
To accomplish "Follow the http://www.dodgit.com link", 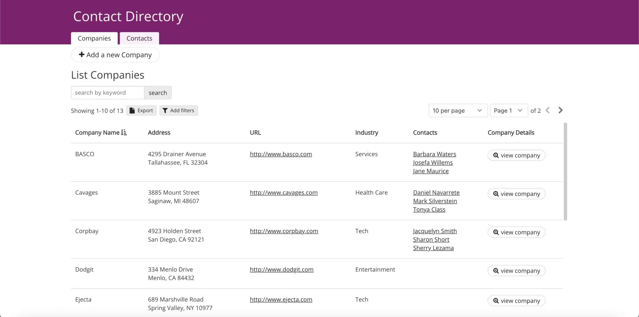I will (281, 269).
